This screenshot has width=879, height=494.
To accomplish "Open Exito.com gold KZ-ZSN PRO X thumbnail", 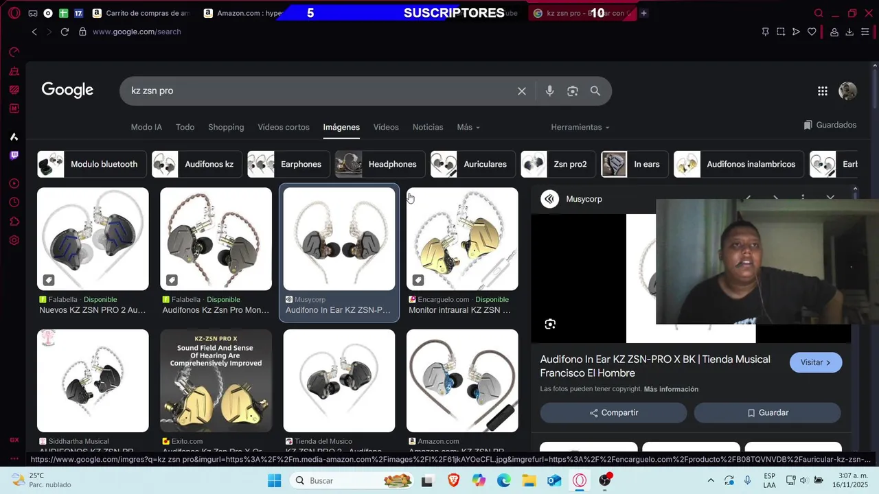I will click(216, 381).
